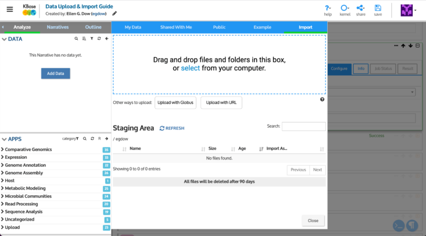
Task: Sort staging files by Size
Action: (212, 149)
